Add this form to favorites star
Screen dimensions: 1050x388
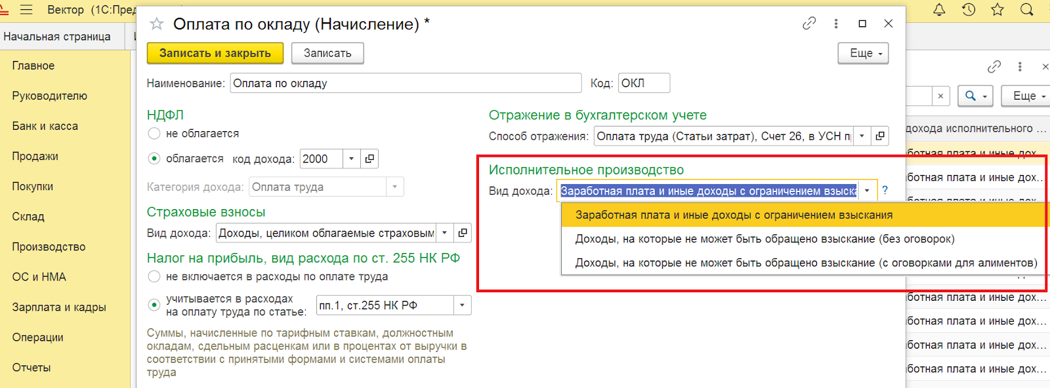tap(156, 24)
